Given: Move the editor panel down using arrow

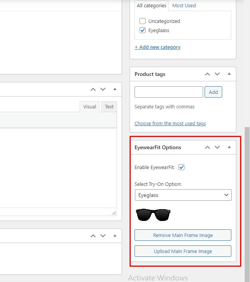Looking at the screenshot, I should pos(103,89).
